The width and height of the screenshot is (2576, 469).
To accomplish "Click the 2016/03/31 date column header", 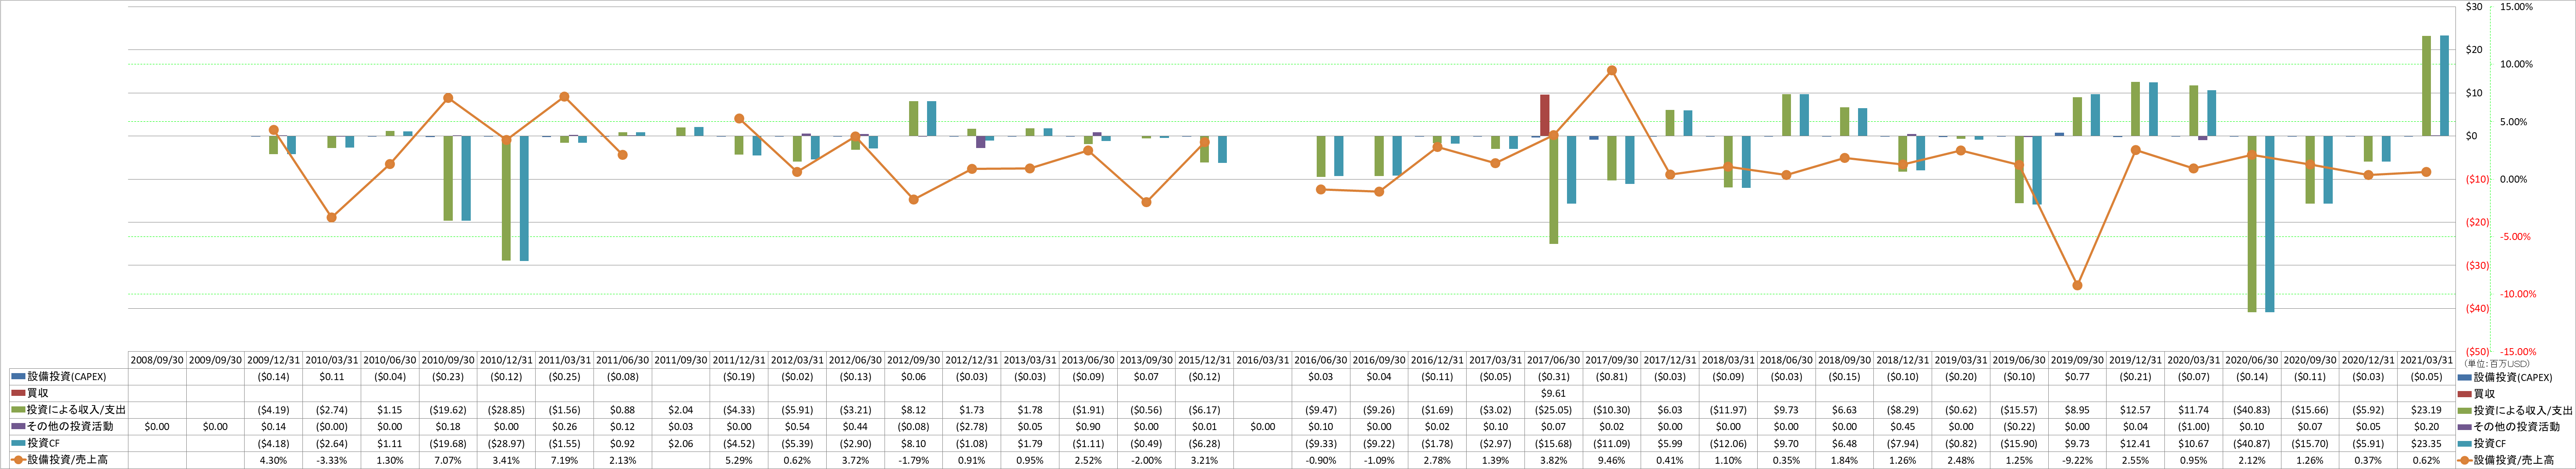I will click(1262, 360).
